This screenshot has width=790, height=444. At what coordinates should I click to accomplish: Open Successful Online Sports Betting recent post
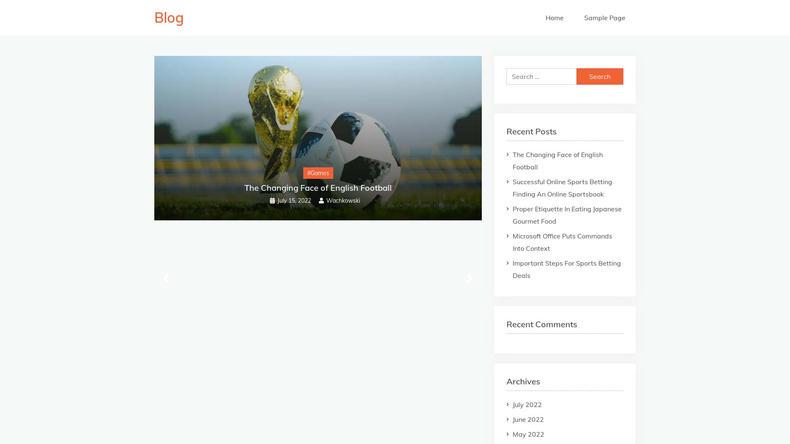(562, 188)
